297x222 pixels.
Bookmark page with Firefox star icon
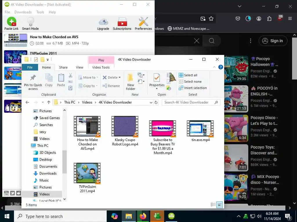211,18
